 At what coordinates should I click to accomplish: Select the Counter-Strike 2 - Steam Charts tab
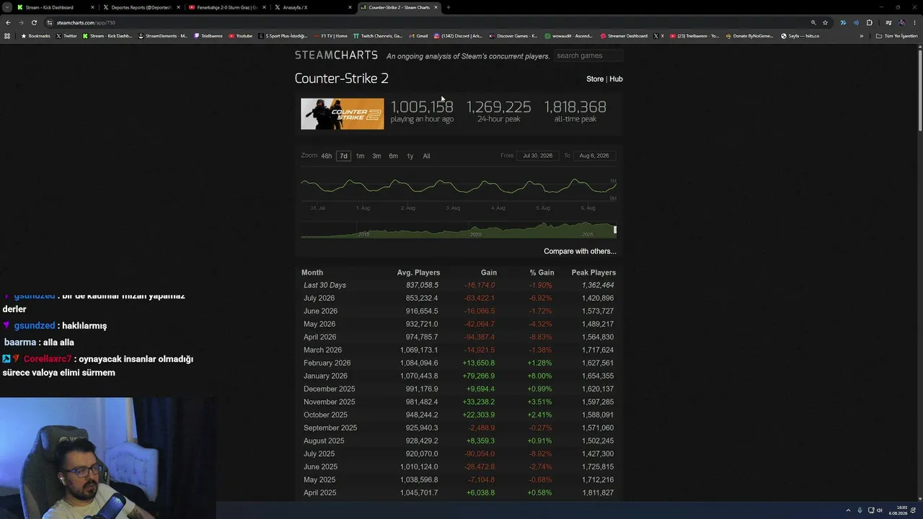click(x=399, y=7)
